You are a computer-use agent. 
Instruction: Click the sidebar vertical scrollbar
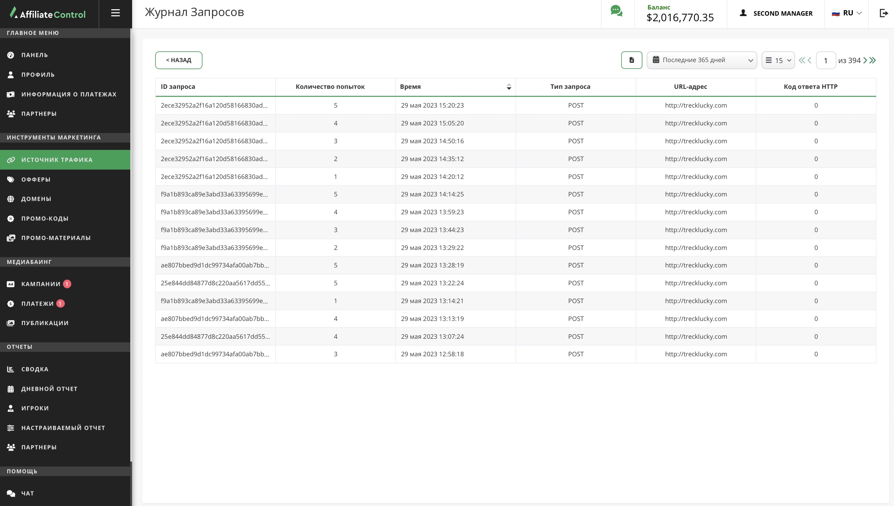[131, 243]
